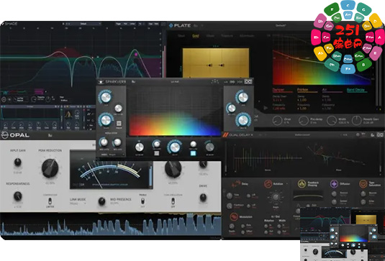This screenshot has width=385, height=261.
Task: Click the Feedback Shaping section icon
Action: click(302, 184)
